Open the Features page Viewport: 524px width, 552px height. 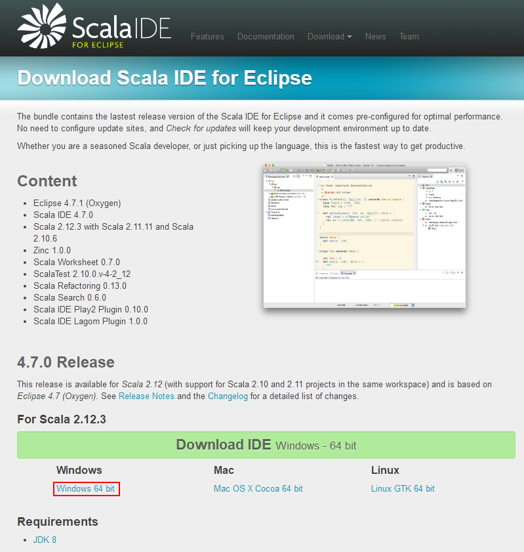click(x=207, y=36)
